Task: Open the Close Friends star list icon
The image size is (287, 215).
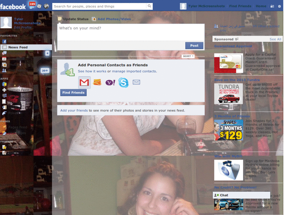Action: pyautogui.click(x=4, y=147)
